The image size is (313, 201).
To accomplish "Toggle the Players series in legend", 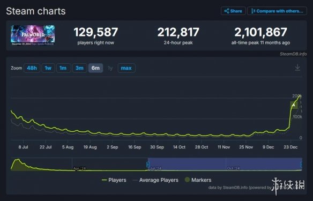I will click(114, 180).
